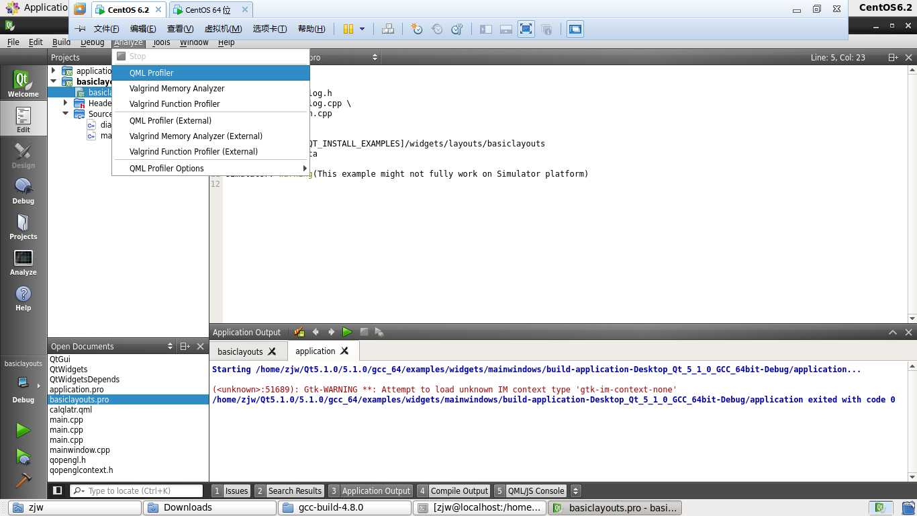
Task: Open the Issues output pane
Action: pos(231,490)
